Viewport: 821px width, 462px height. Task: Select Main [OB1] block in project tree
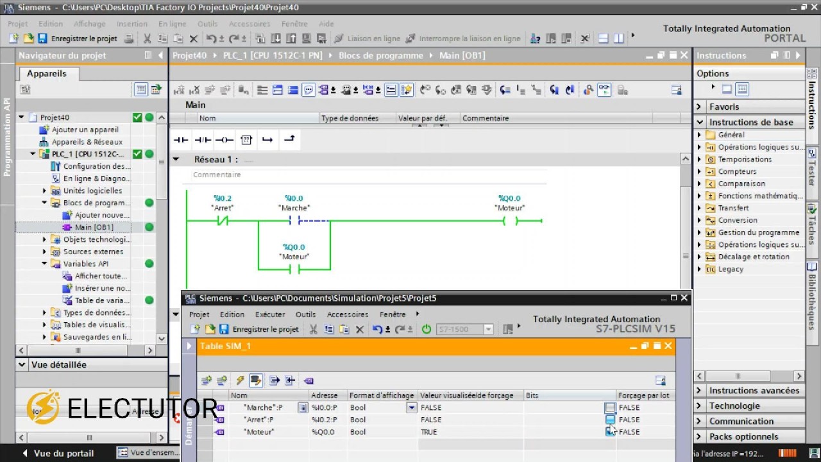point(94,227)
